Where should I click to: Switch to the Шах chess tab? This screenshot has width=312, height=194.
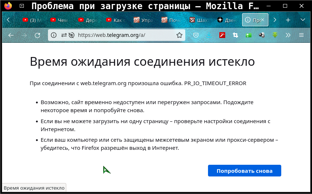(200, 20)
